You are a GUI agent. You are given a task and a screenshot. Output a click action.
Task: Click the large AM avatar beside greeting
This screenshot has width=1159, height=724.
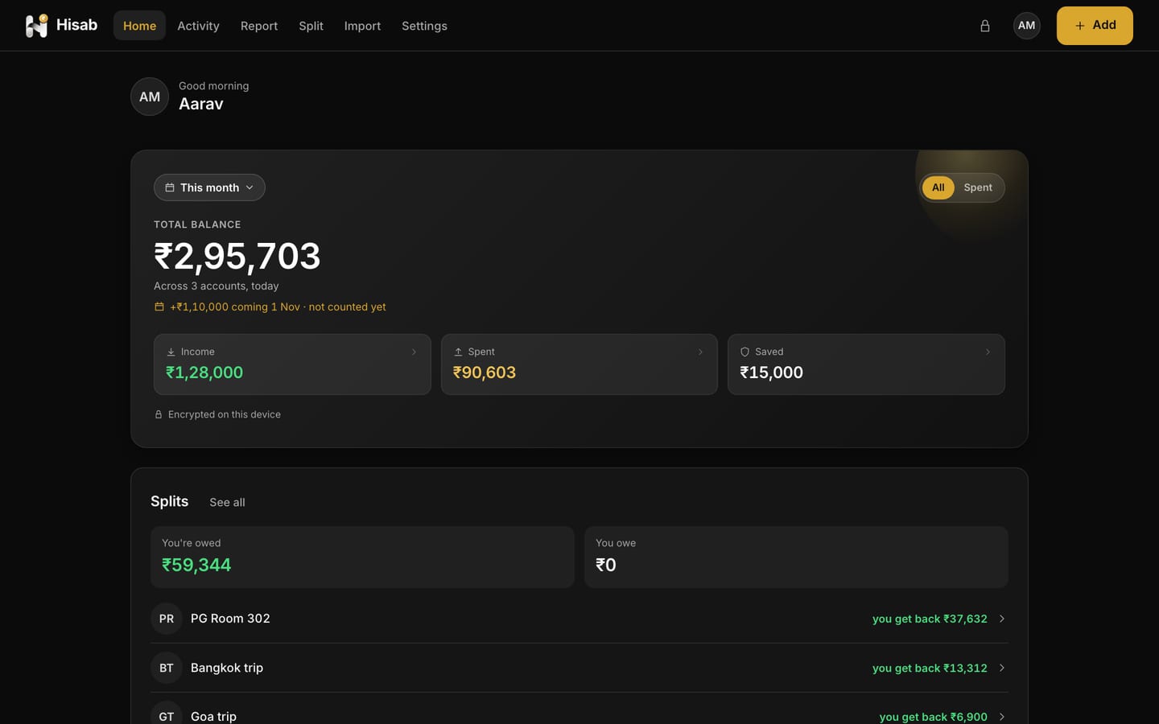(x=150, y=97)
